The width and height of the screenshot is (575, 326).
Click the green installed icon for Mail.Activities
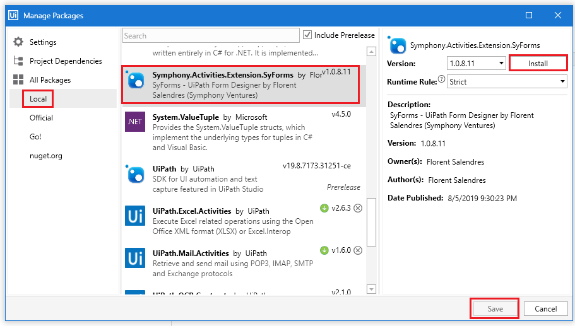pos(324,250)
